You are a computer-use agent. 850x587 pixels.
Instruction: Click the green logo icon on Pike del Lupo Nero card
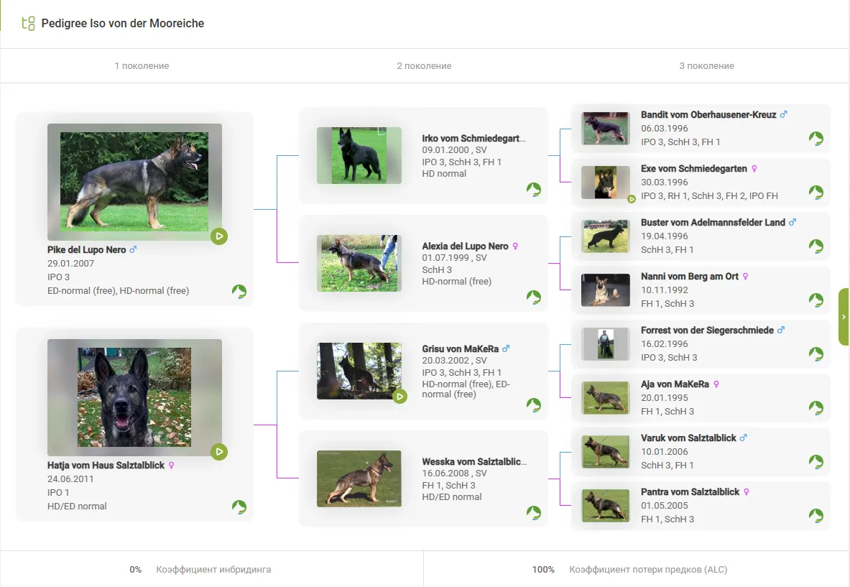point(239,291)
